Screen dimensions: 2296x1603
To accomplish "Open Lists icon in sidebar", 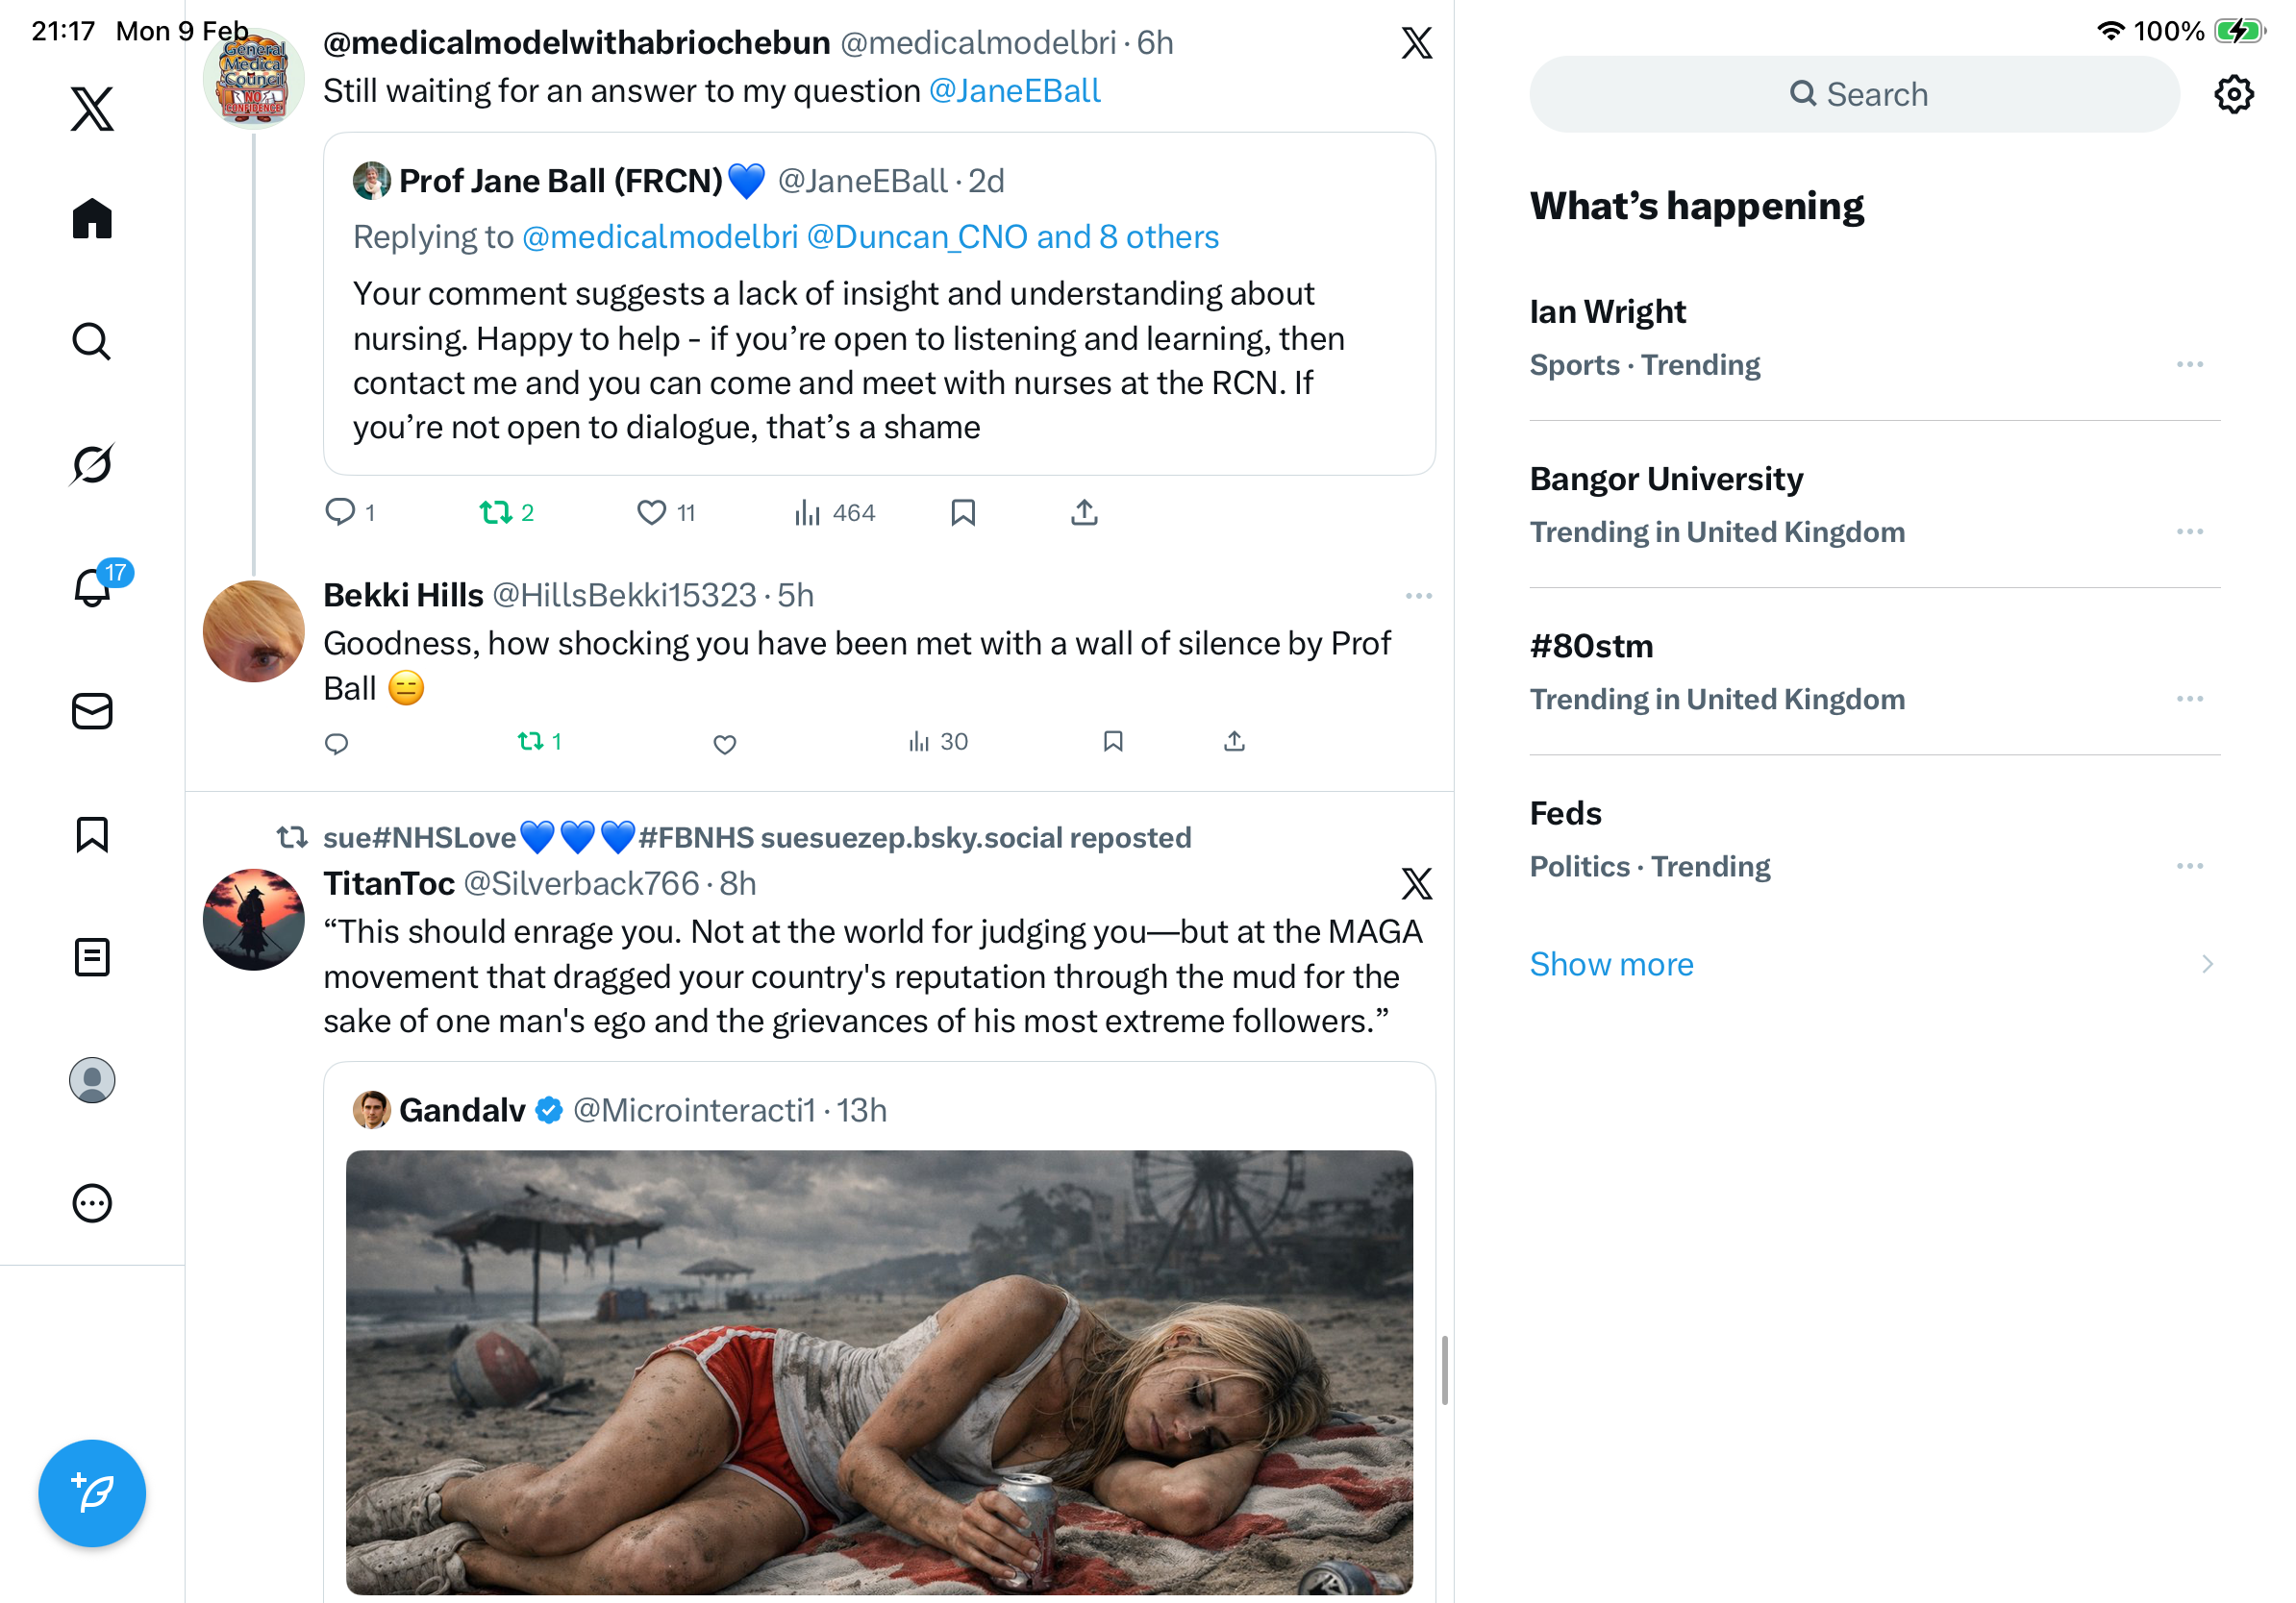I will (92, 956).
